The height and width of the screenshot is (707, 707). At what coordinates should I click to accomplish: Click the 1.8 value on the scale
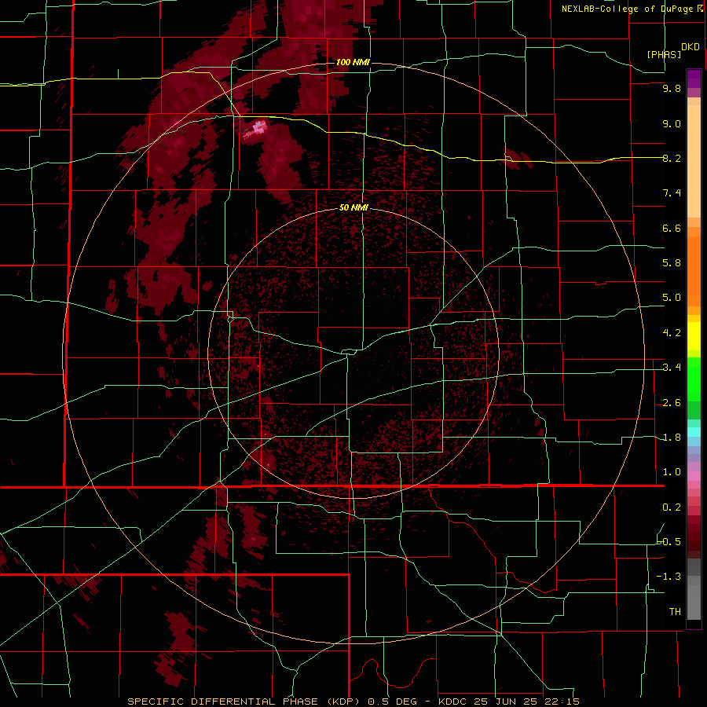(672, 438)
